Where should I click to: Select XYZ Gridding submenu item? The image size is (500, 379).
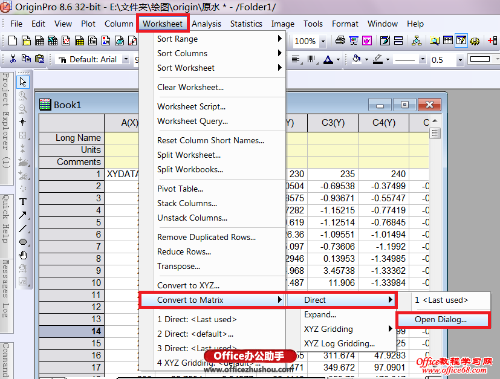click(x=328, y=329)
